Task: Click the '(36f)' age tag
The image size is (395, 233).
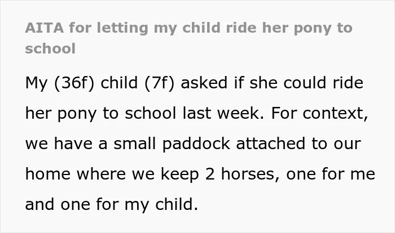Action: pyautogui.click(x=74, y=83)
